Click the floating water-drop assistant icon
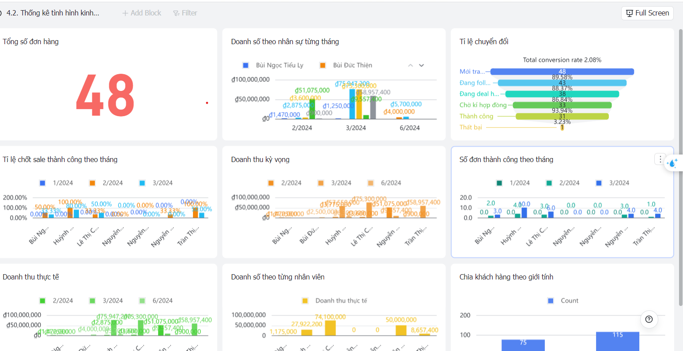Screen dimensions: 683x351 tap(673, 163)
